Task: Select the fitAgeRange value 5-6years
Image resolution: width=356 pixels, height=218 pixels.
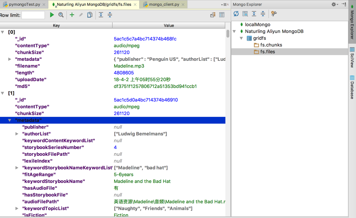Action: (123, 174)
